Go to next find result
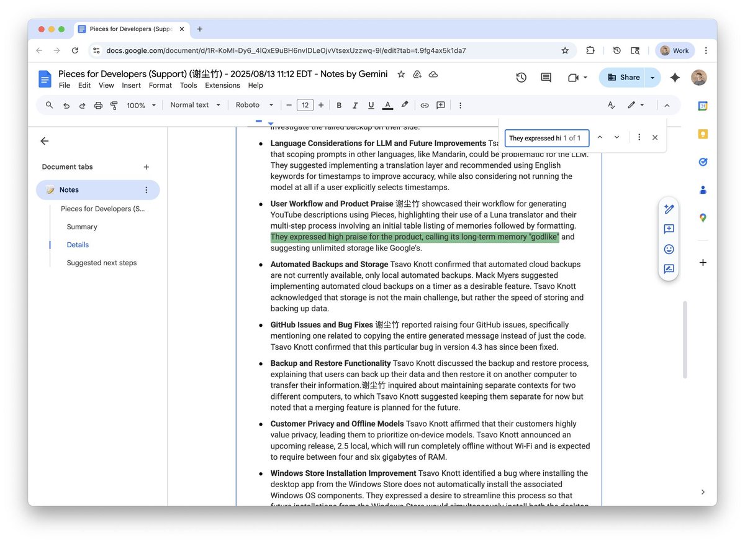 click(x=616, y=137)
